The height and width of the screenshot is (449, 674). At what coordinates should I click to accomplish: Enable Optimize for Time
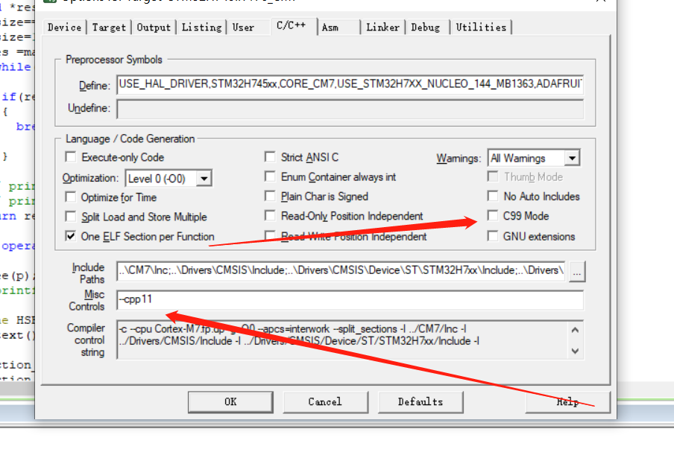point(70,196)
